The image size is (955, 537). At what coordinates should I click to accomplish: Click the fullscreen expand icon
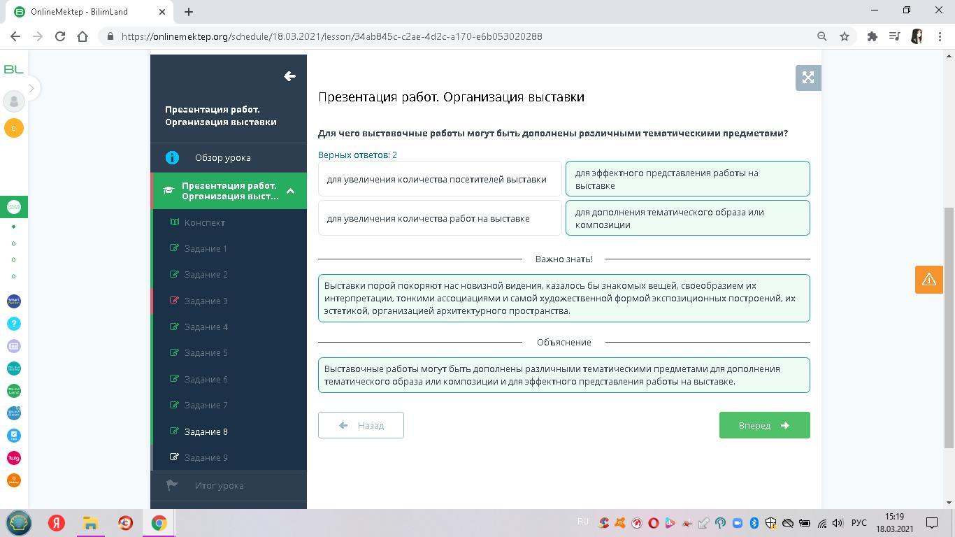(807, 78)
